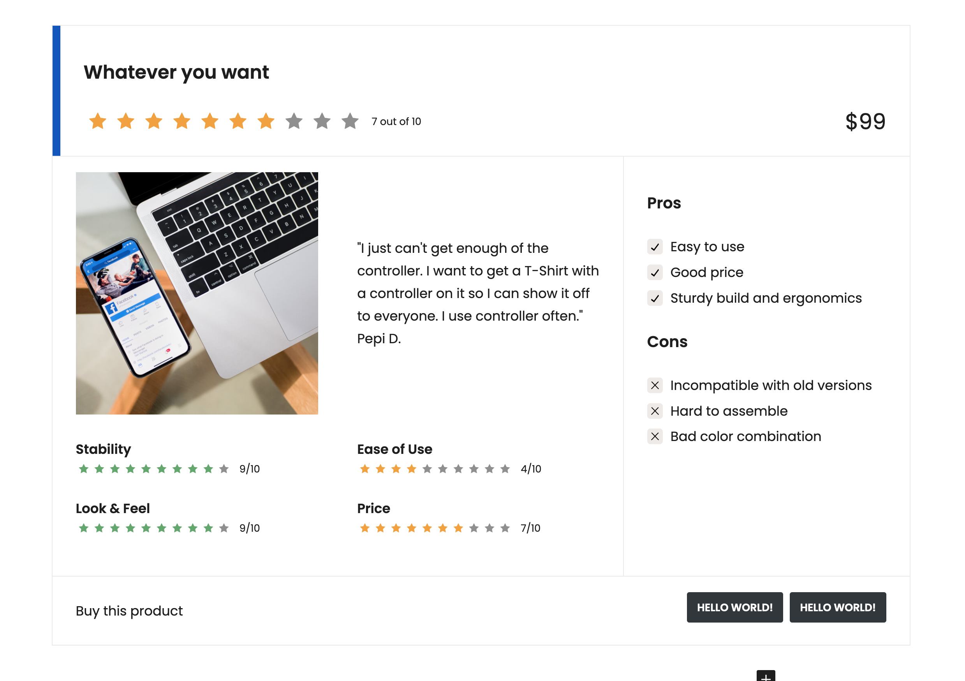Click the Whatever you want title

coord(176,72)
